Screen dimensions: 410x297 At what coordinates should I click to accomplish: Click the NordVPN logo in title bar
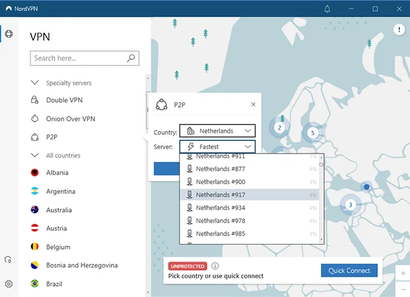tap(9, 8)
